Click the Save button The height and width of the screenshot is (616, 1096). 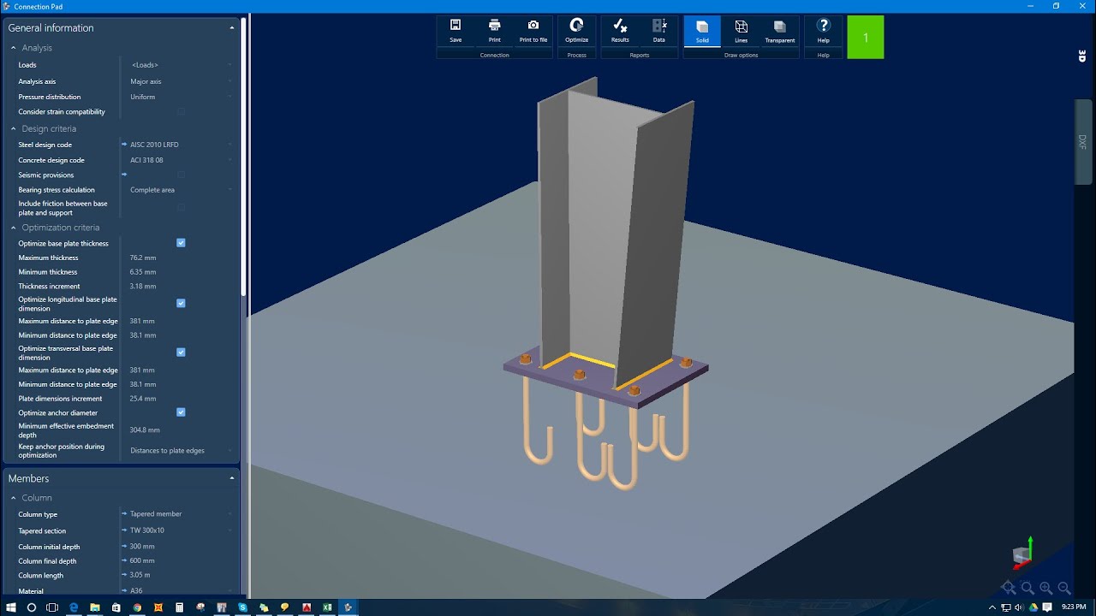tap(455, 31)
